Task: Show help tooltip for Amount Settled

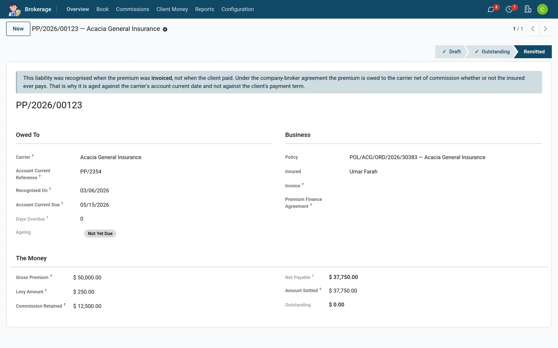Action: (320, 289)
